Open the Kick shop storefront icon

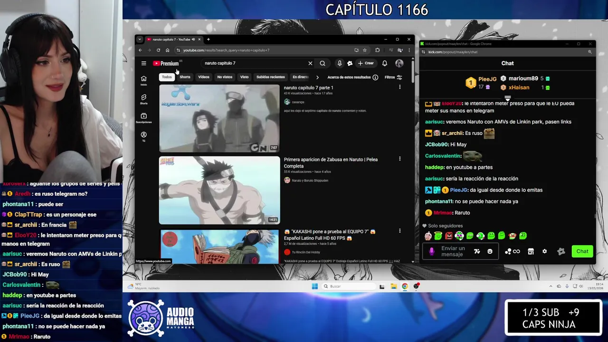click(x=531, y=251)
